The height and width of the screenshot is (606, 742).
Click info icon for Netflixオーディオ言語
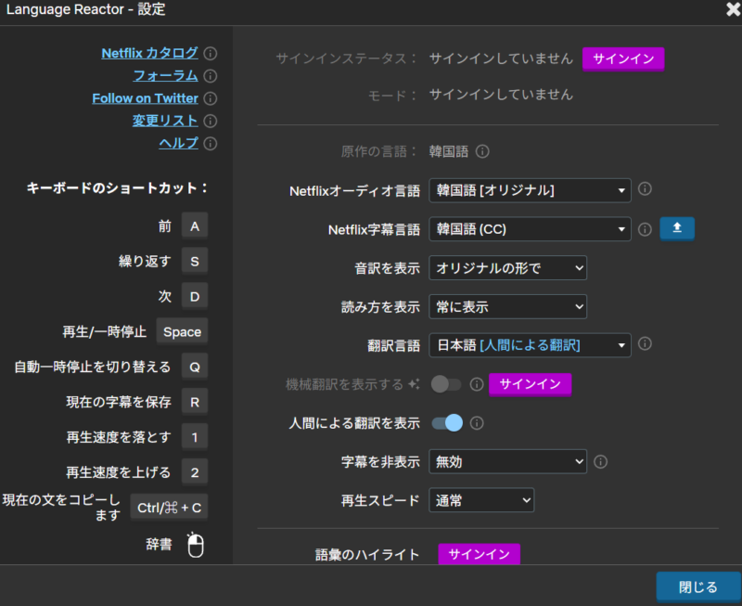tap(645, 189)
